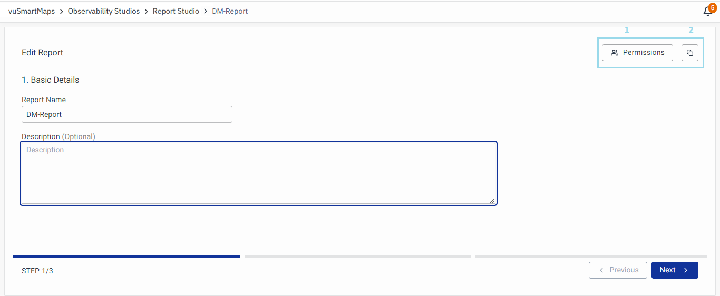The height and width of the screenshot is (296, 720).
Task: Click the chevron after vuSmartMaps breadcrumb
Action: [x=62, y=12]
